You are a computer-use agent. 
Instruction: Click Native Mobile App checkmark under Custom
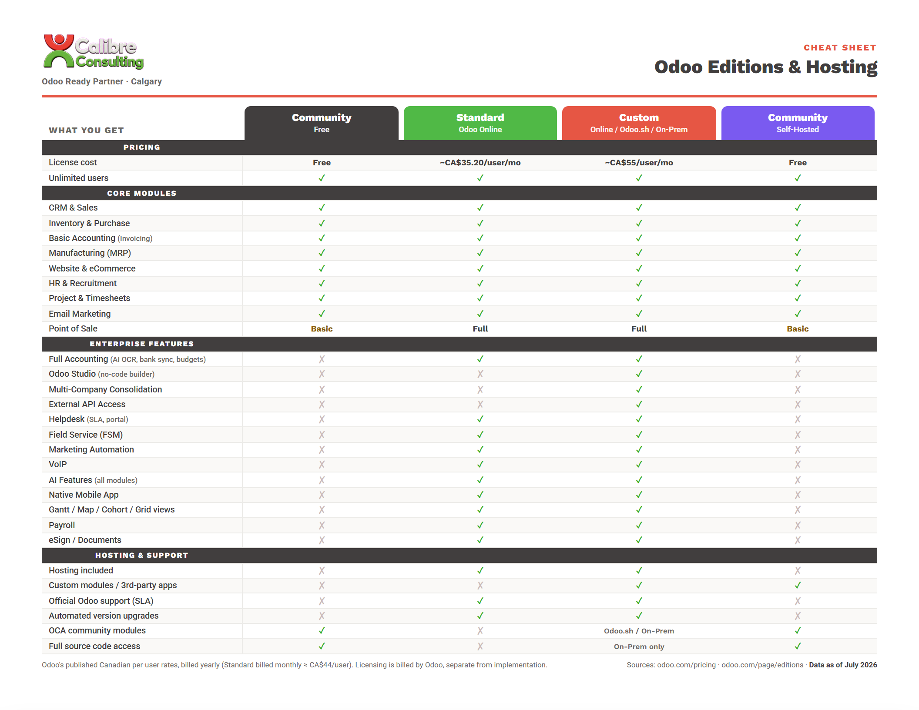coord(639,495)
